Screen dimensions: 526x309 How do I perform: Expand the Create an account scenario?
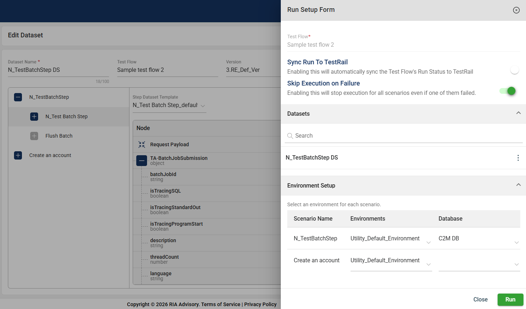point(18,155)
